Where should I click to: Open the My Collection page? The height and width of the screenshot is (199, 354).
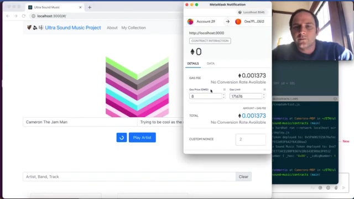[134, 28]
